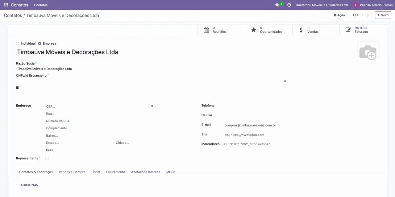
Task: Open the R$ 0,00 Faturado stat button
Action: click(363, 30)
